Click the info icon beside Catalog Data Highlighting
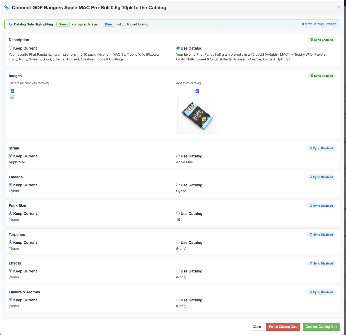 pyautogui.click(x=10, y=24)
